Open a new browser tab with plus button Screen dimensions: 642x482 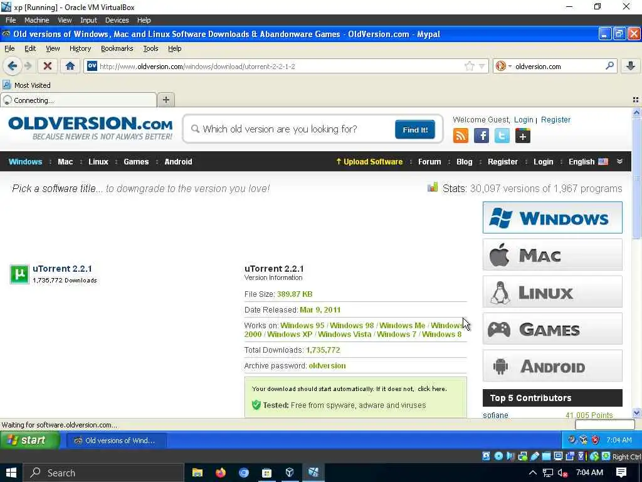click(x=166, y=100)
